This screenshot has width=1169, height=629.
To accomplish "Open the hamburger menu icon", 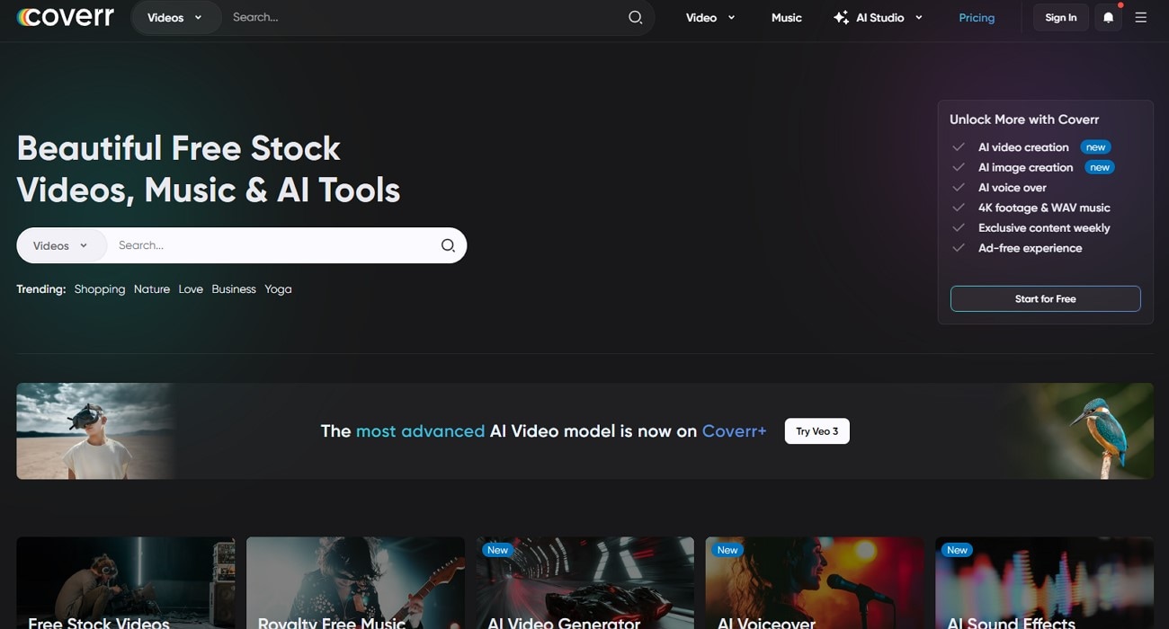I will (x=1141, y=17).
